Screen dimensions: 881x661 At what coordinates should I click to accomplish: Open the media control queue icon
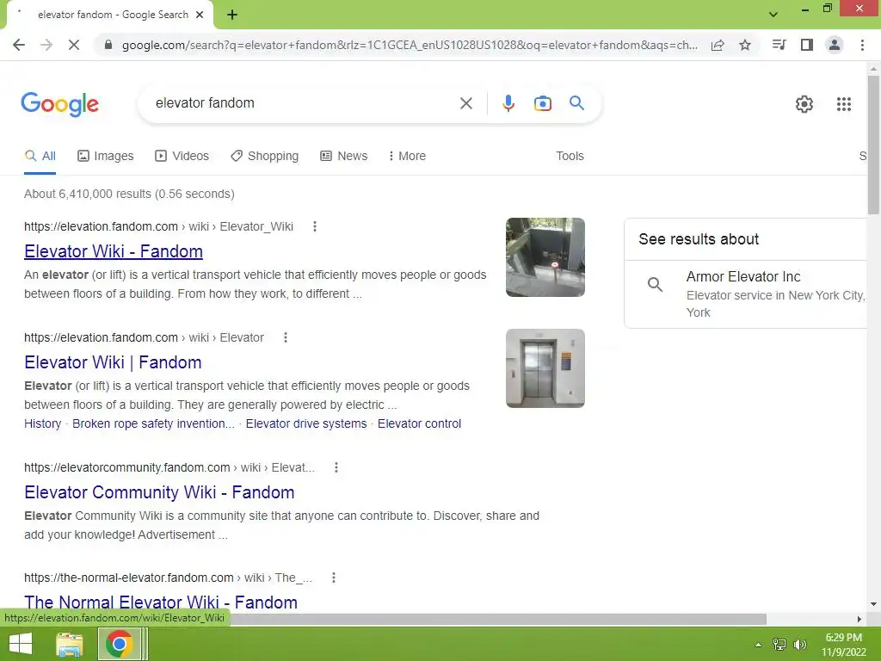pos(779,45)
